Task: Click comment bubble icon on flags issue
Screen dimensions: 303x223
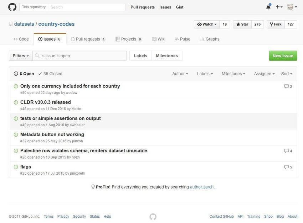Action: (286, 167)
